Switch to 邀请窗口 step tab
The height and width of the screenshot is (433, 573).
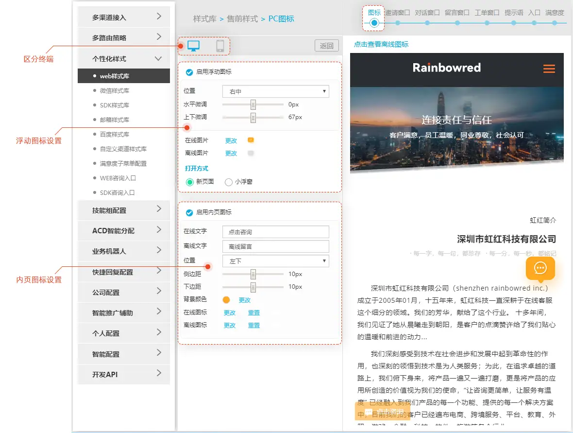pyautogui.click(x=398, y=13)
